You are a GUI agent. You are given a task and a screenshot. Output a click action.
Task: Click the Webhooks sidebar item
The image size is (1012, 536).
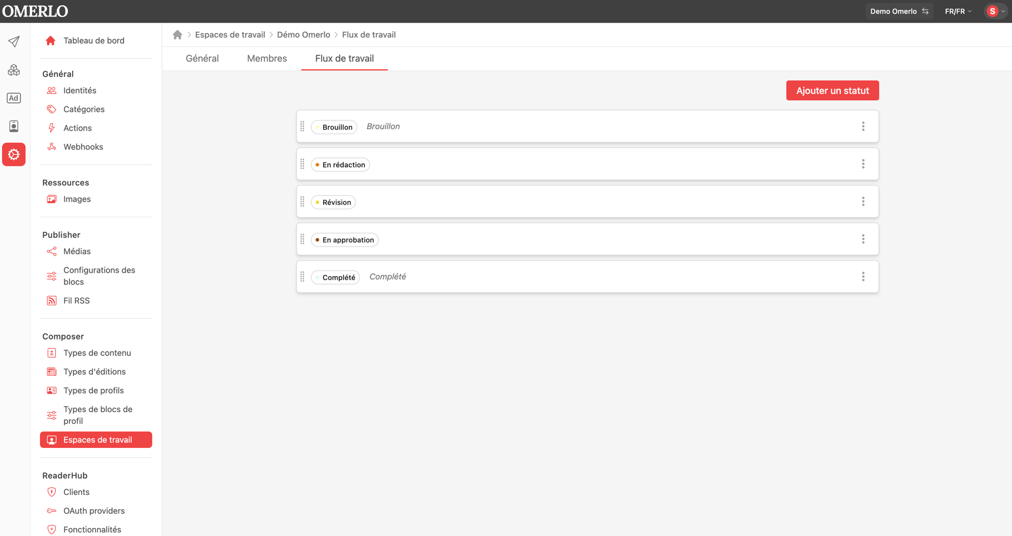[83, 147]
